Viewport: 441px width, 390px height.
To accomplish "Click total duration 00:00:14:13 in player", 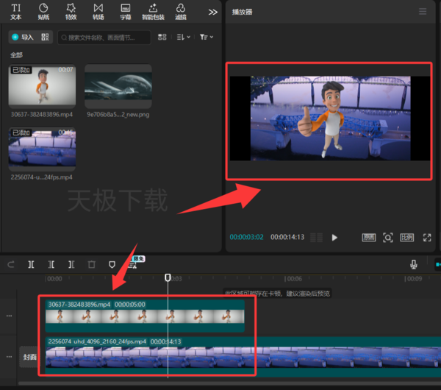I will pos(287,237).
